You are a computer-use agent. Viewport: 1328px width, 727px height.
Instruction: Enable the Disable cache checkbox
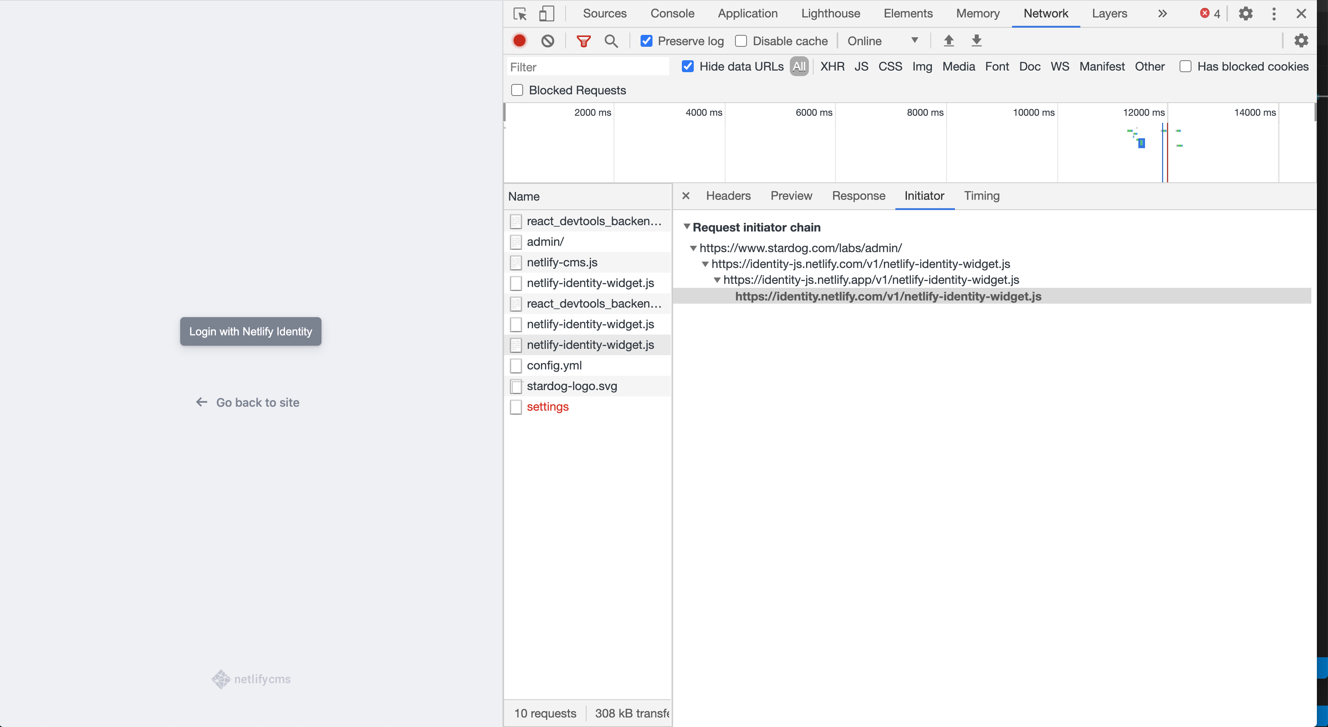(741, 41)
